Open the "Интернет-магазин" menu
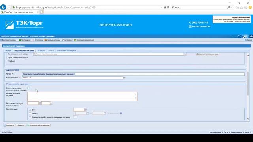 point(9,40)
